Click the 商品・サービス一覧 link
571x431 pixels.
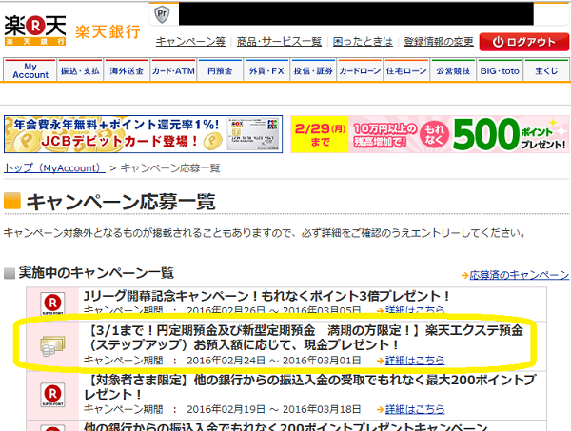pyautogui.click(x=279, y=42)
